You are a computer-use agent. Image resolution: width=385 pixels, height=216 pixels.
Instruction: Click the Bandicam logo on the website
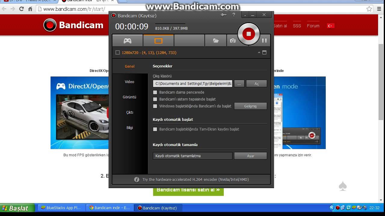(73, 25)
